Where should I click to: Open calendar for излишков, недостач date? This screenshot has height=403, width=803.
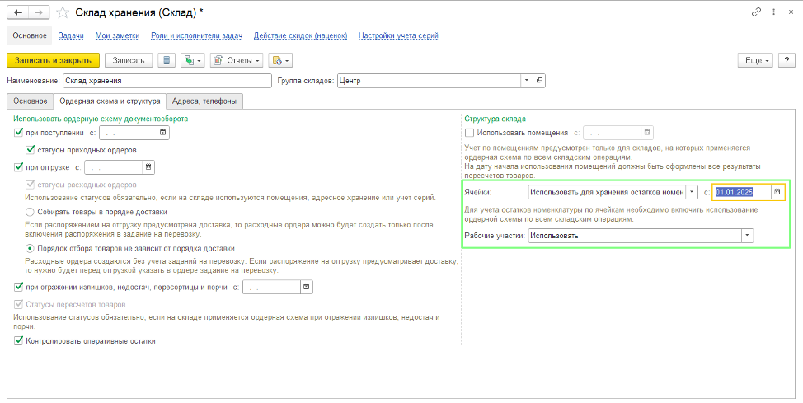306,288
